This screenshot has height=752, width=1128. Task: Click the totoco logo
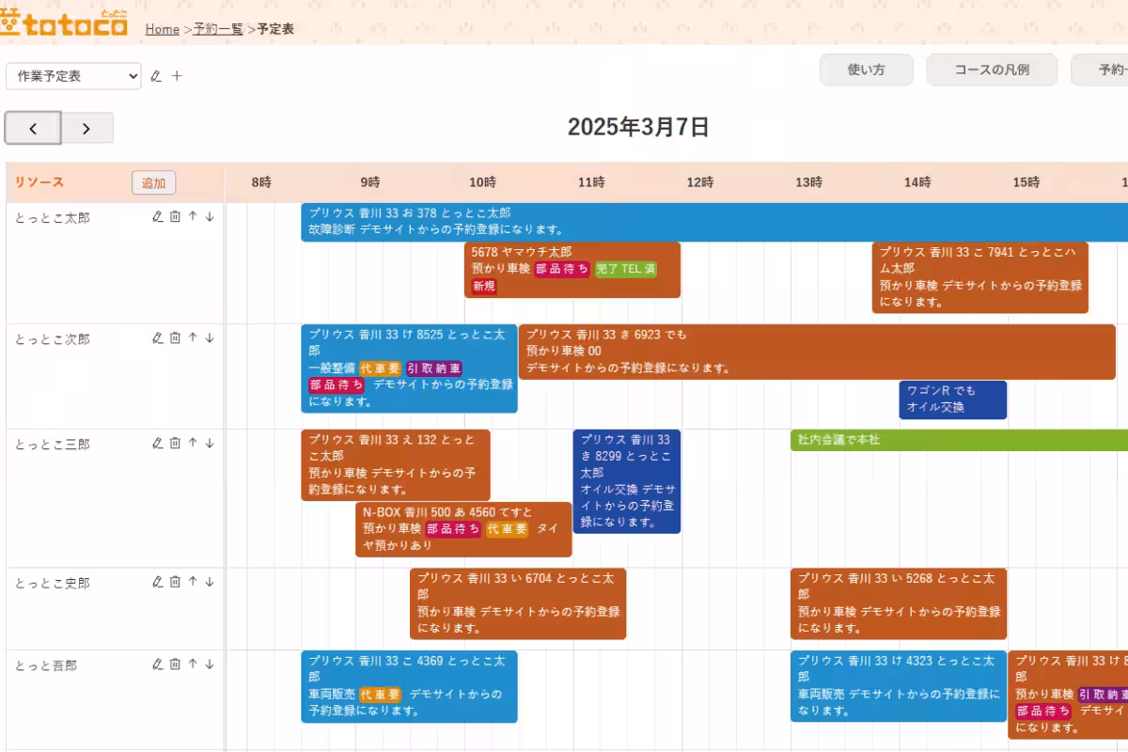(x=64, y=24)
